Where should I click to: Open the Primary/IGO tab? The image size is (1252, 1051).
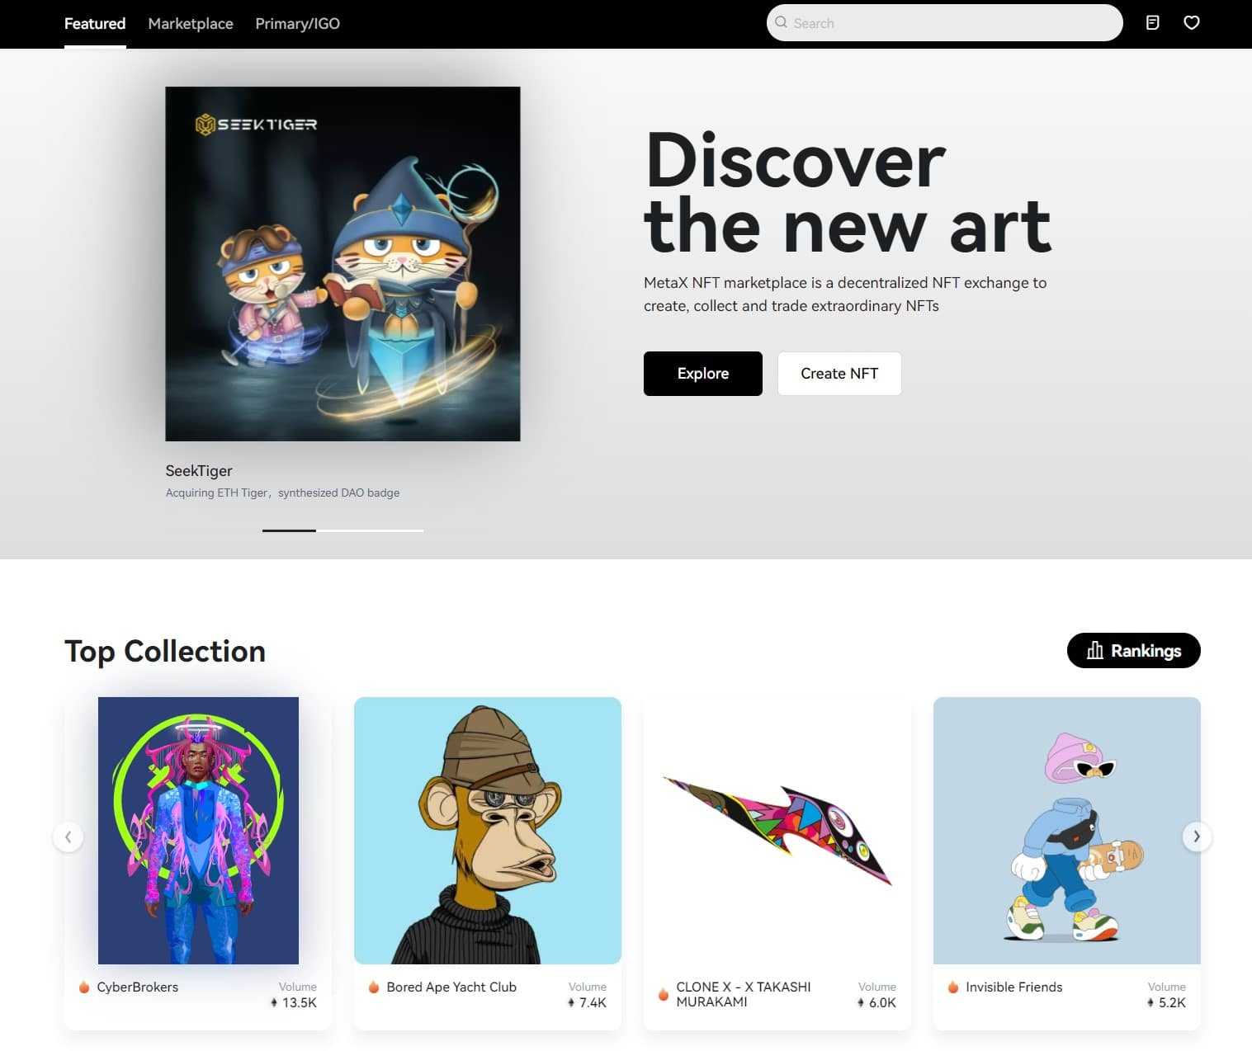297,23
